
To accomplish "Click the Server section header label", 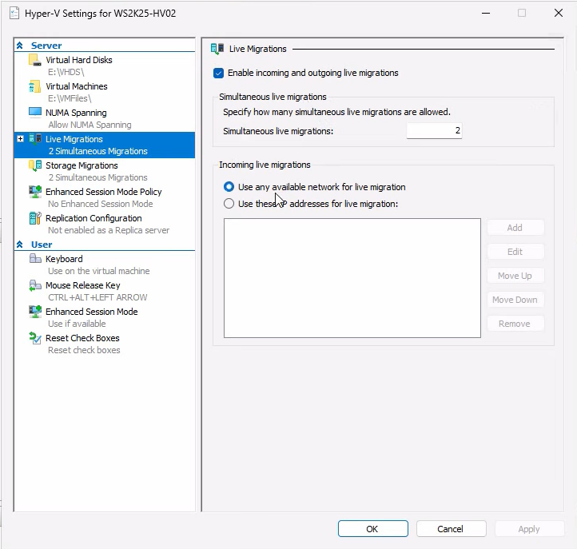I will pos(46,46).
